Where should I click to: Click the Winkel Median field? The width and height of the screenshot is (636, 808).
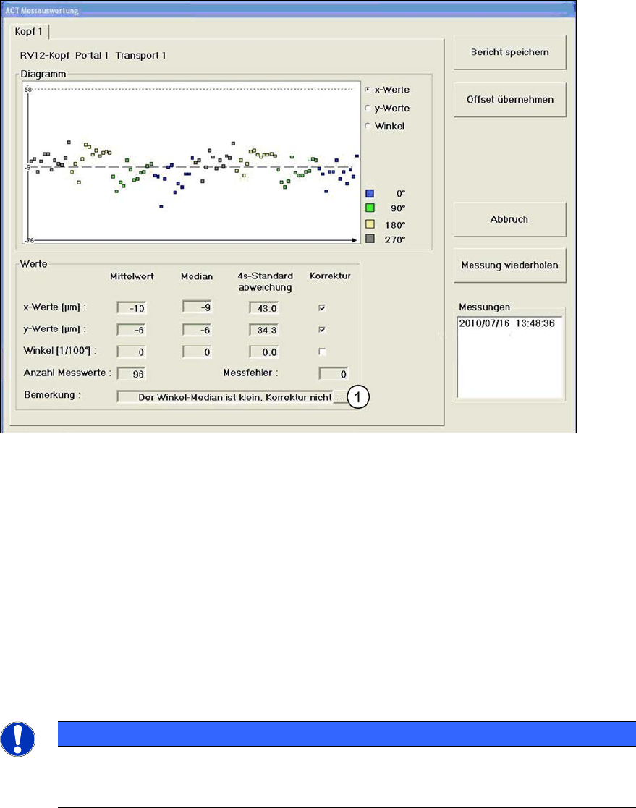pyautogui.click(x=197, y=352)
